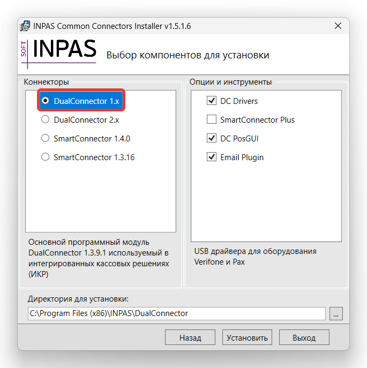The height and width of the screenshot is (368, 367).
Task: Click the installation directory path field
Action: (176, 313)
